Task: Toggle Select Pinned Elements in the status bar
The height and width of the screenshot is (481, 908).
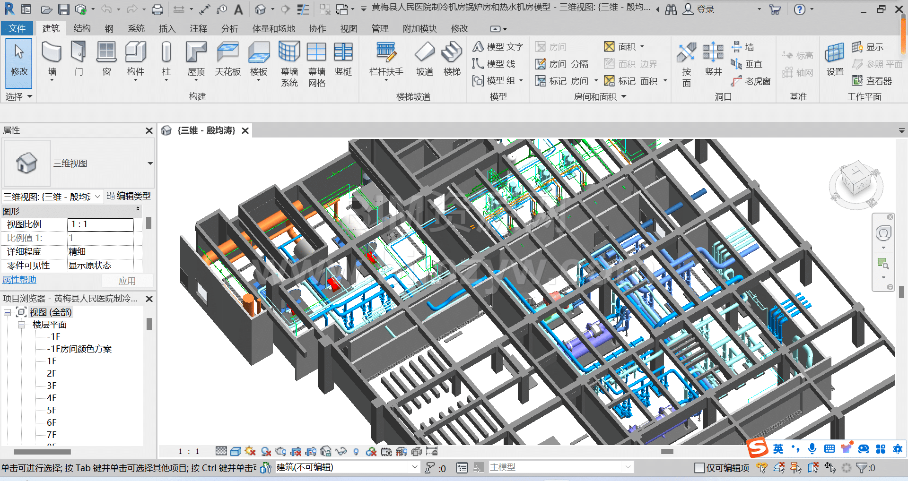Action: click(x=796, y=468)
